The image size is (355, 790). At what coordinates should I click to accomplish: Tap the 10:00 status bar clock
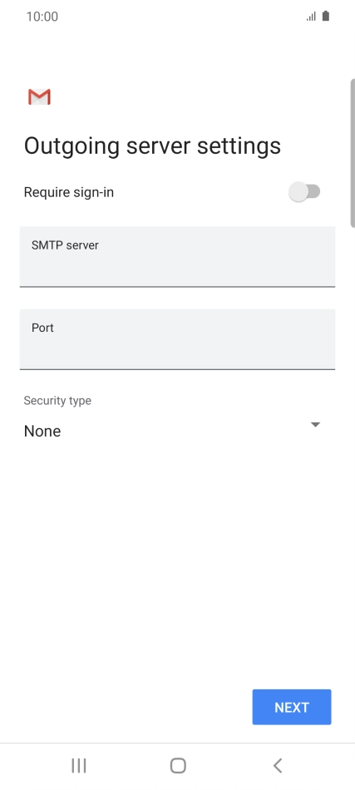42,17
